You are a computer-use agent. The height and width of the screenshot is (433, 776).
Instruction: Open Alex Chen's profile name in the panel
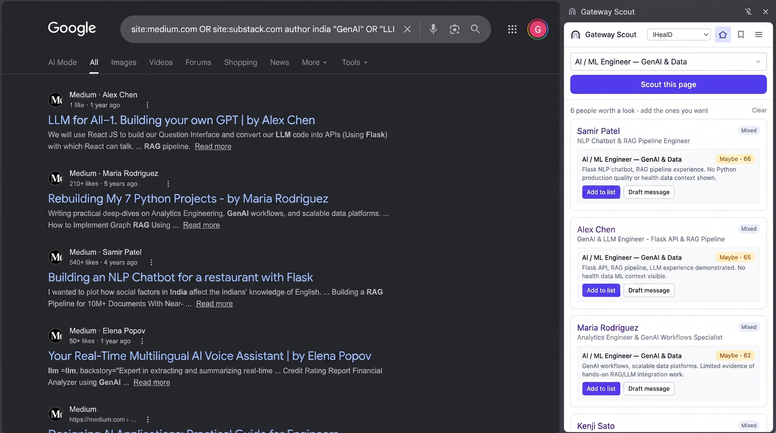click(596, 229)
